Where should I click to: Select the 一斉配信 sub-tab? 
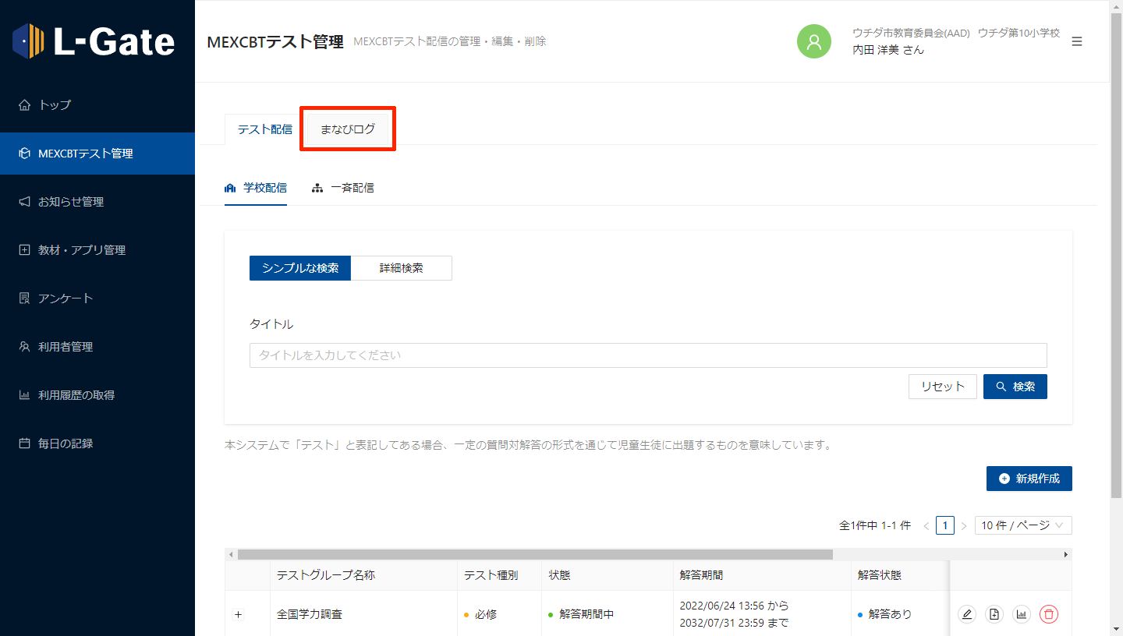[343, 188]
